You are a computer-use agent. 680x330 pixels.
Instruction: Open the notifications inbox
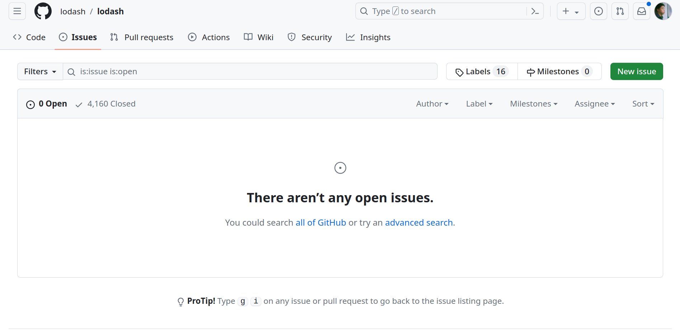coord(641,11)
